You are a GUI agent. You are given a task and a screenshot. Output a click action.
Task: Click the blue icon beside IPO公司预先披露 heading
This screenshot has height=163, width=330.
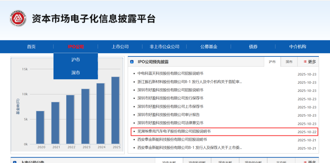point(132,62)
